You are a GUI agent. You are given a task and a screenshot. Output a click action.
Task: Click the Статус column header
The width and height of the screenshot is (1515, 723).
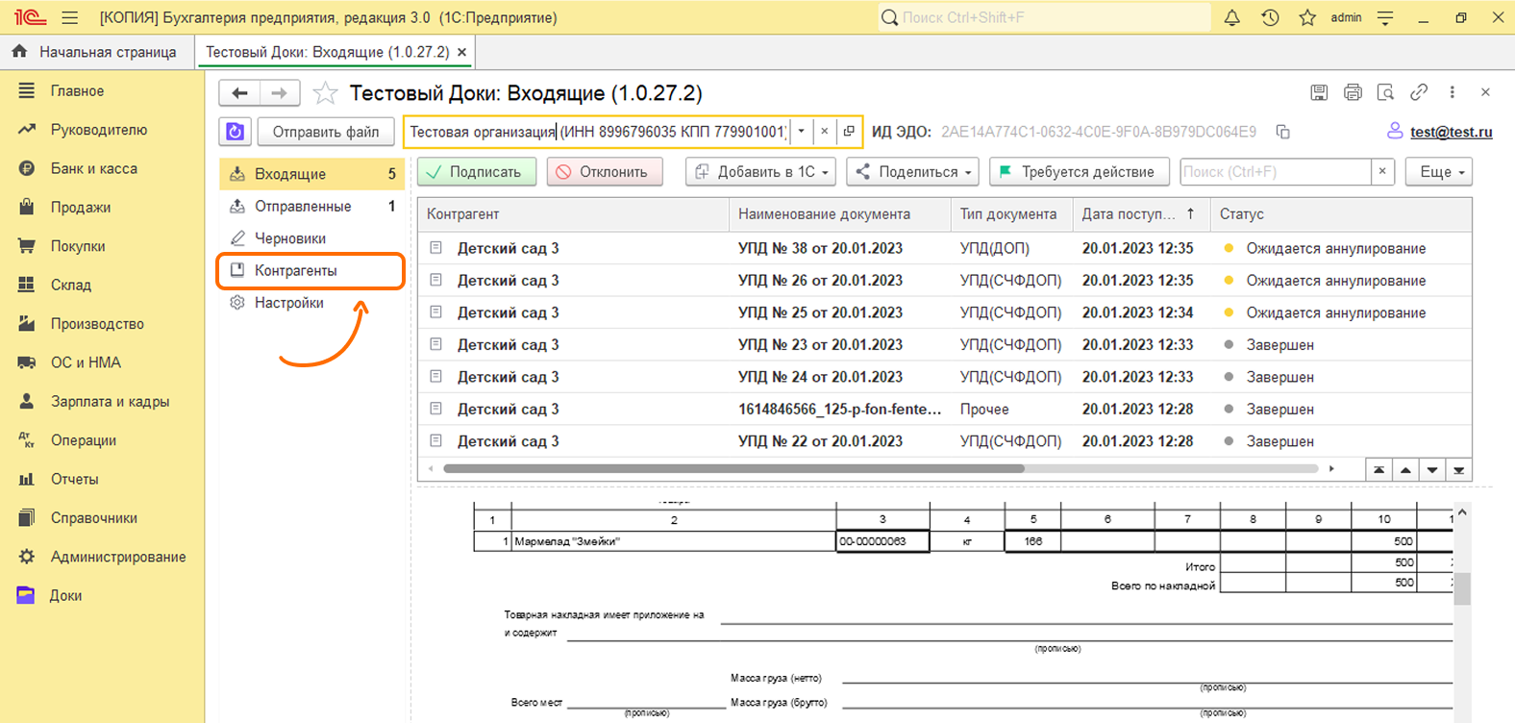(x=1341, y=214)
